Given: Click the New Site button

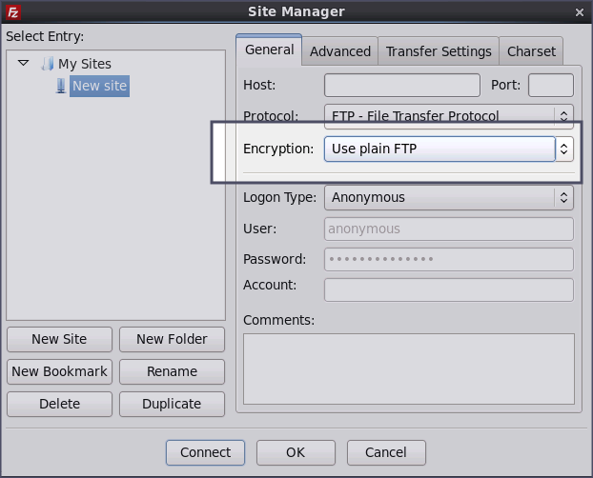Looking at the screenshot, I should tap(59, 339).
